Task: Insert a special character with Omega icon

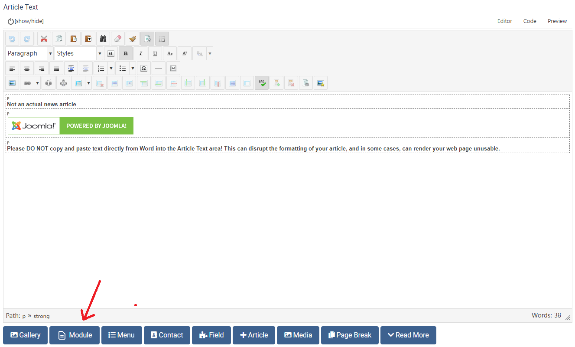Action: tap(144, 69)
